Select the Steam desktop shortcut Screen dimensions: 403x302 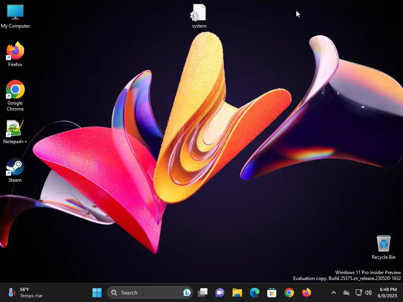(x=15, y=170)
